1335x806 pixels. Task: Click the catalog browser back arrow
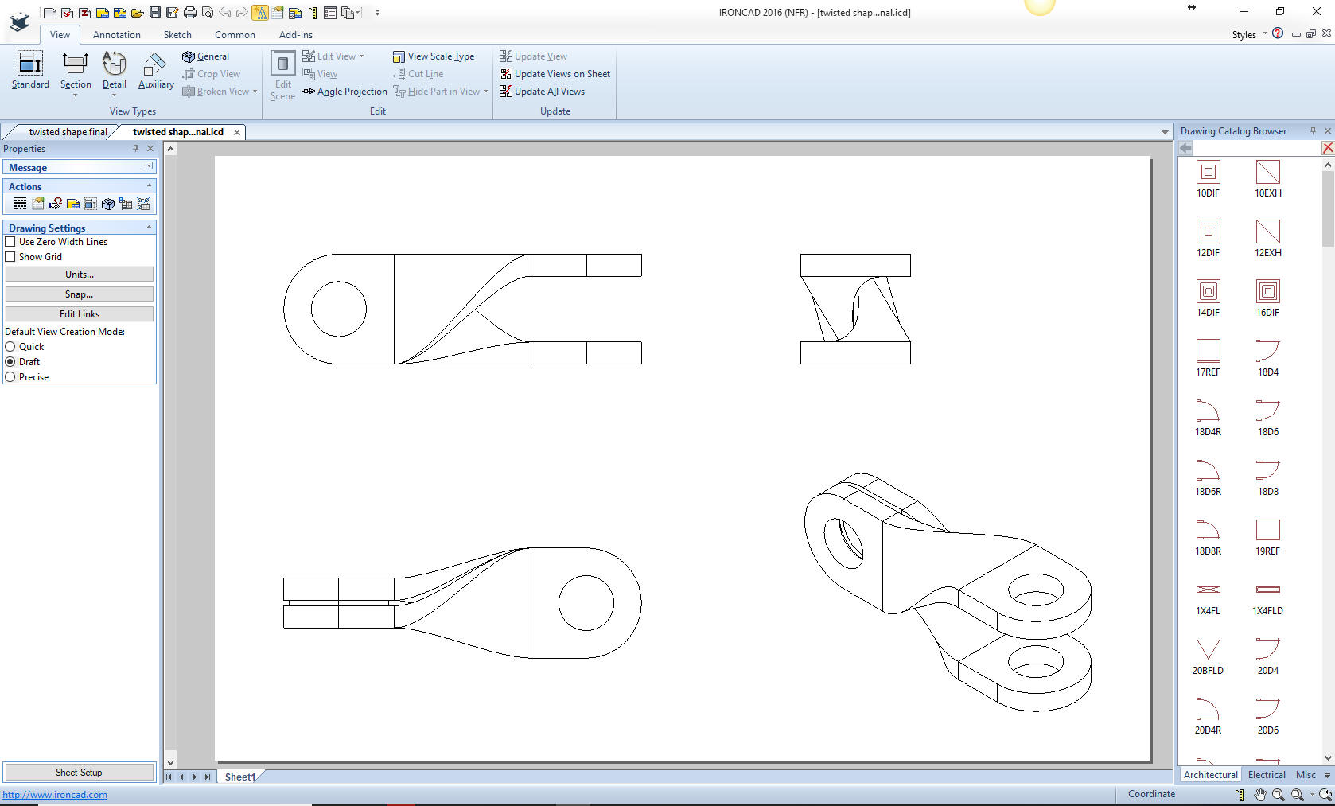[1186, 148]
